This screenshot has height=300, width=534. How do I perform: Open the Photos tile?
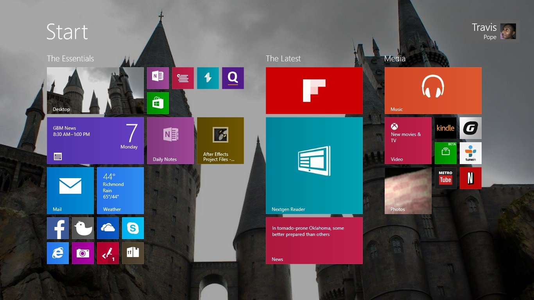click(408, 191)
